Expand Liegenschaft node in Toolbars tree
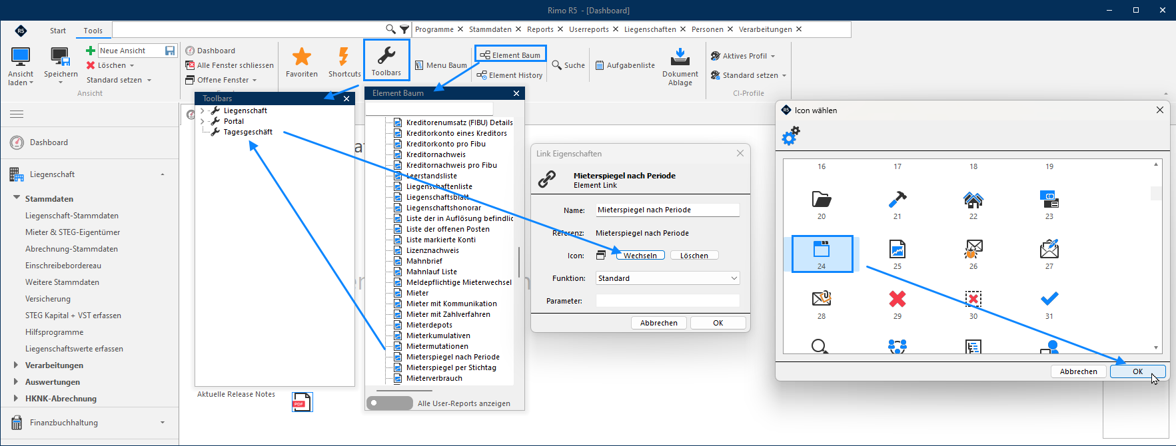The width and height of the screenshot is (1176, 446). click(203, 111)
